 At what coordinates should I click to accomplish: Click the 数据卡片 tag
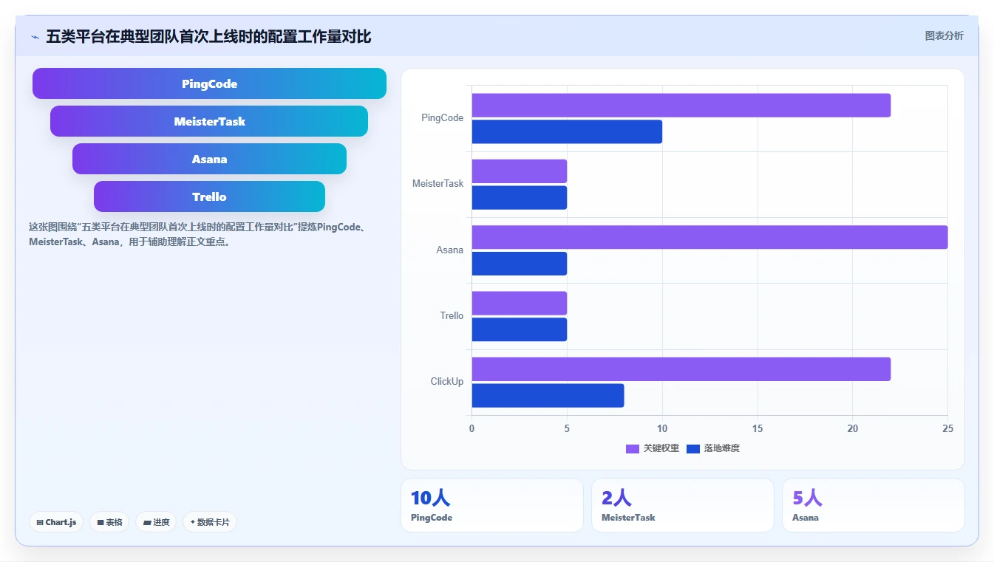(x=210, y=522)
